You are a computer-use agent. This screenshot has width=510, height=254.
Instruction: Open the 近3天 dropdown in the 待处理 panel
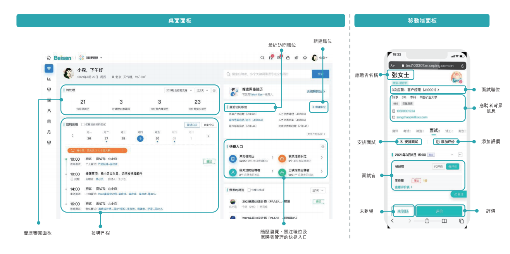(x=202, y=90)
